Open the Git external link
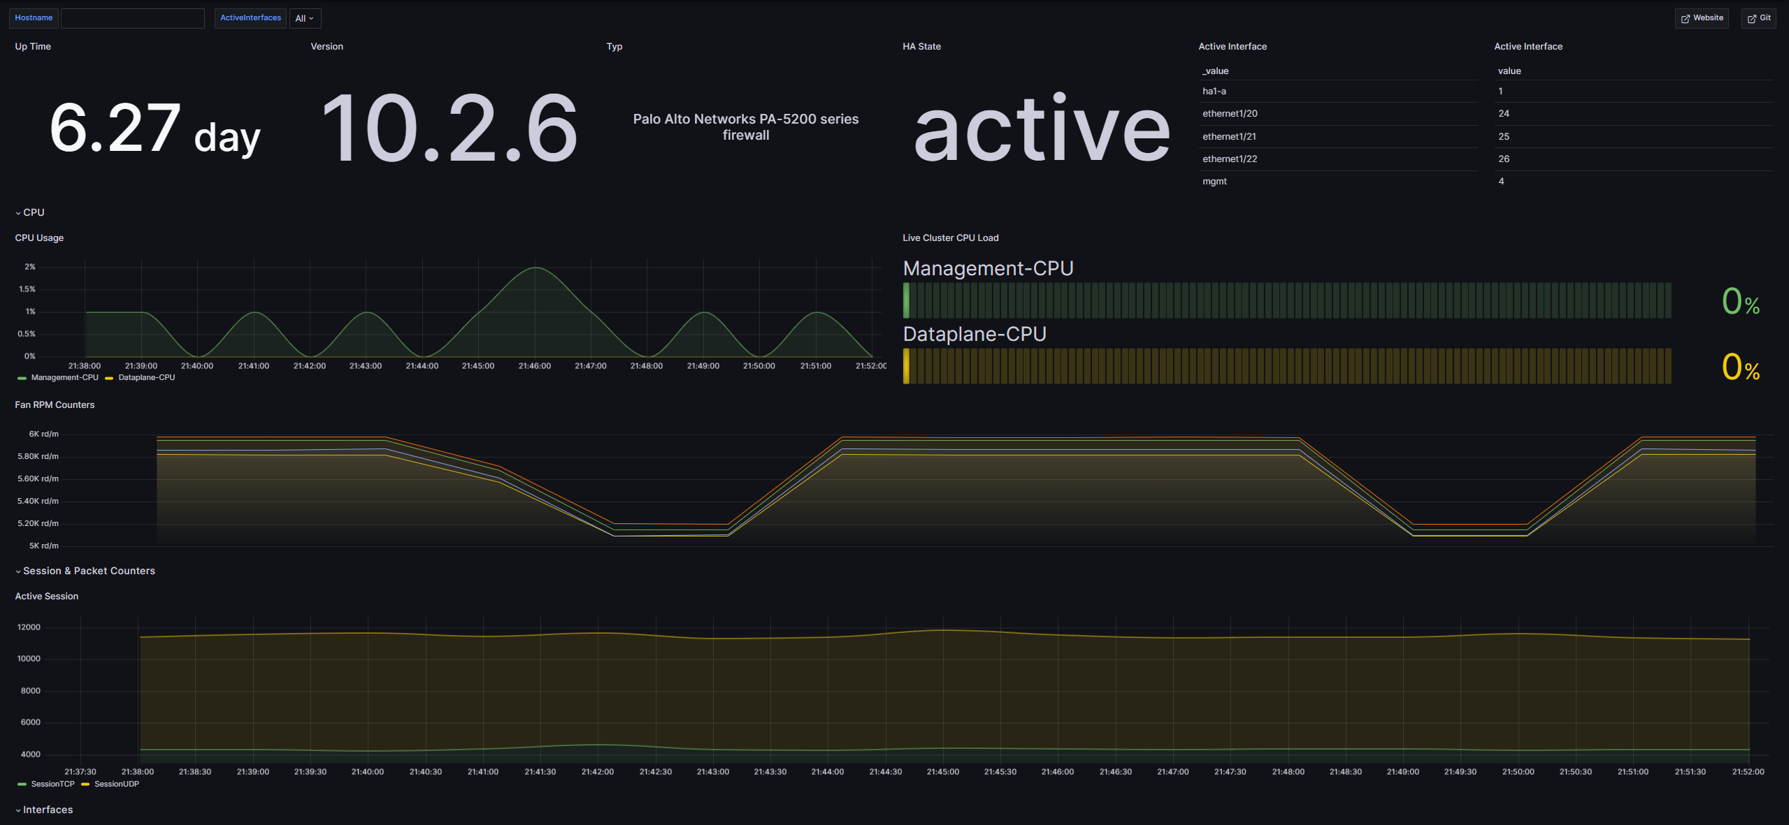 (1758, 18)
